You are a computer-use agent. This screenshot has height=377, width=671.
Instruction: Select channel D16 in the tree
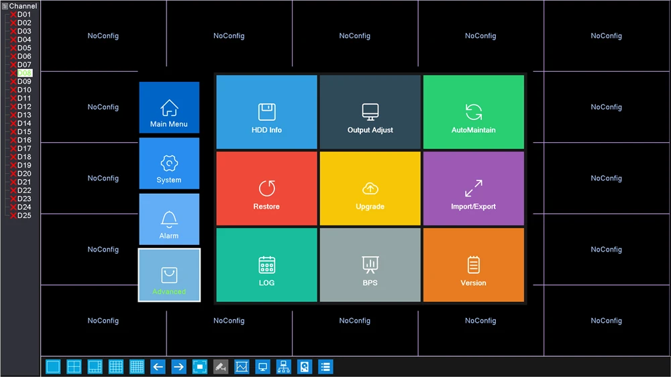(x=24, y=140)
